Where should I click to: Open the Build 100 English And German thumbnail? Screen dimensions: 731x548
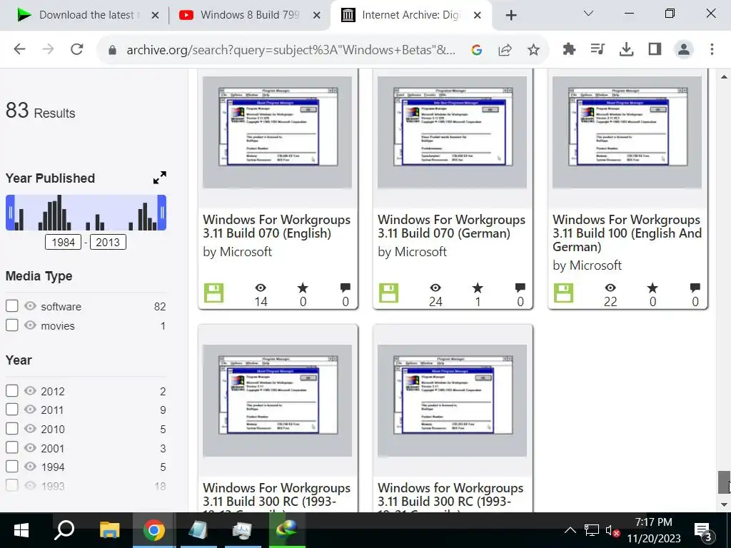pos(627,132)
